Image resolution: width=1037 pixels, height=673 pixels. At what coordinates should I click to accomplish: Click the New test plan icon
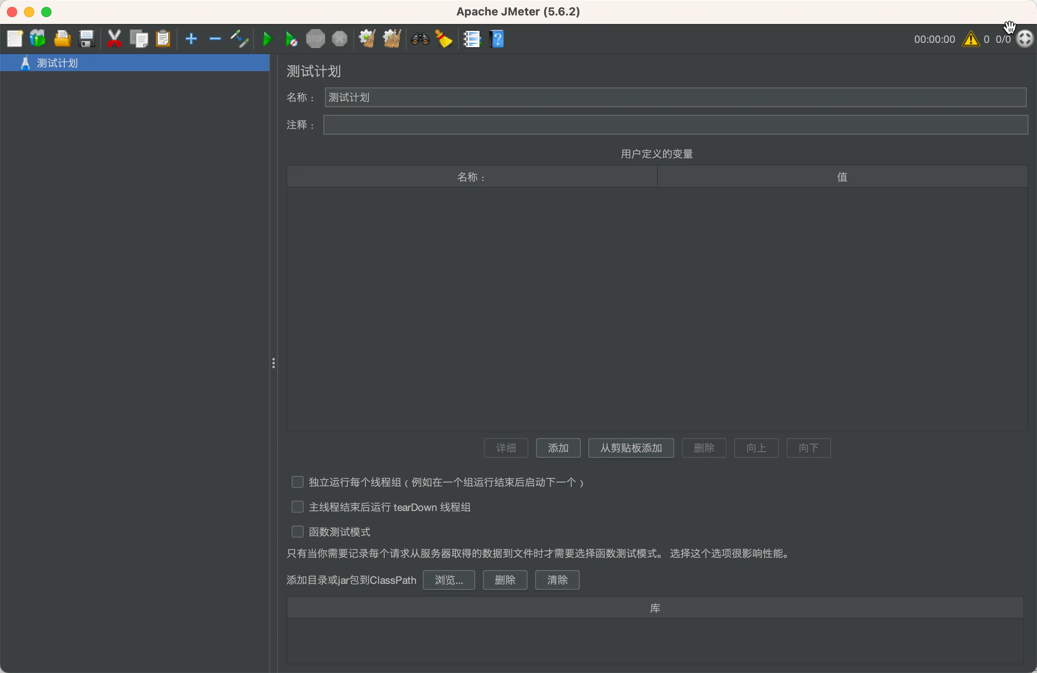pos(15,39)
